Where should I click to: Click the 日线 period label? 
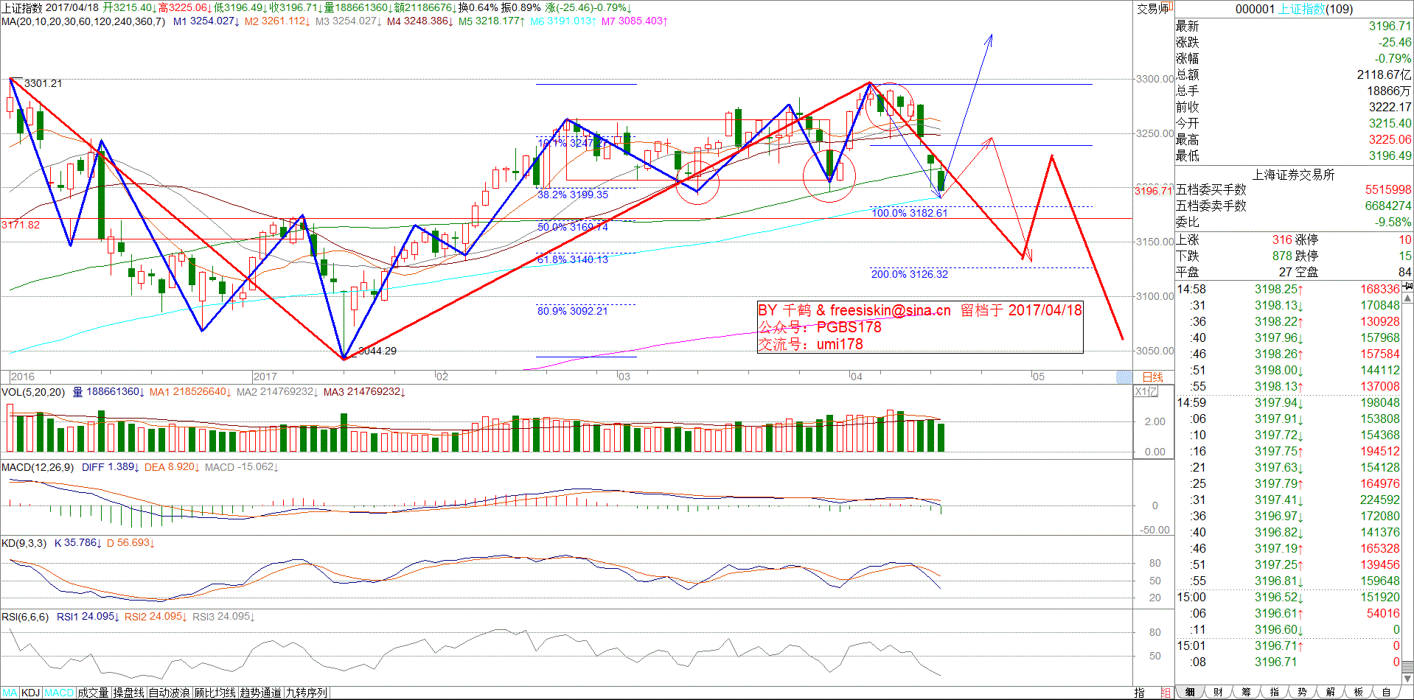[1152, 377]
